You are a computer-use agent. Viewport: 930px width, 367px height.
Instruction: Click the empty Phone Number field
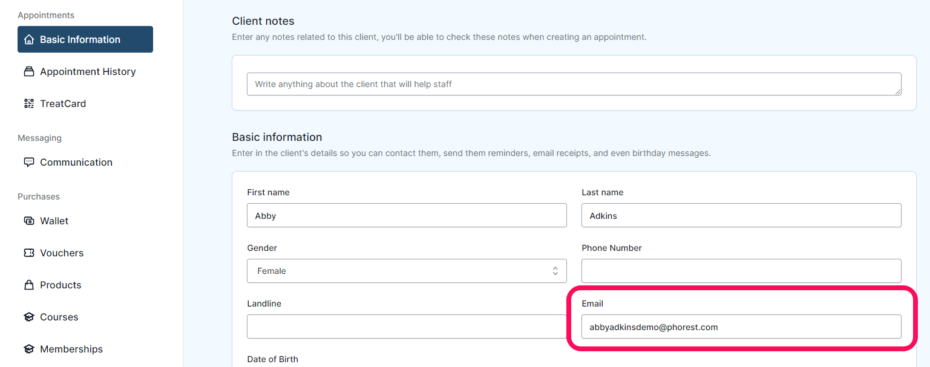pyautogui.click(x=741, y=271)
